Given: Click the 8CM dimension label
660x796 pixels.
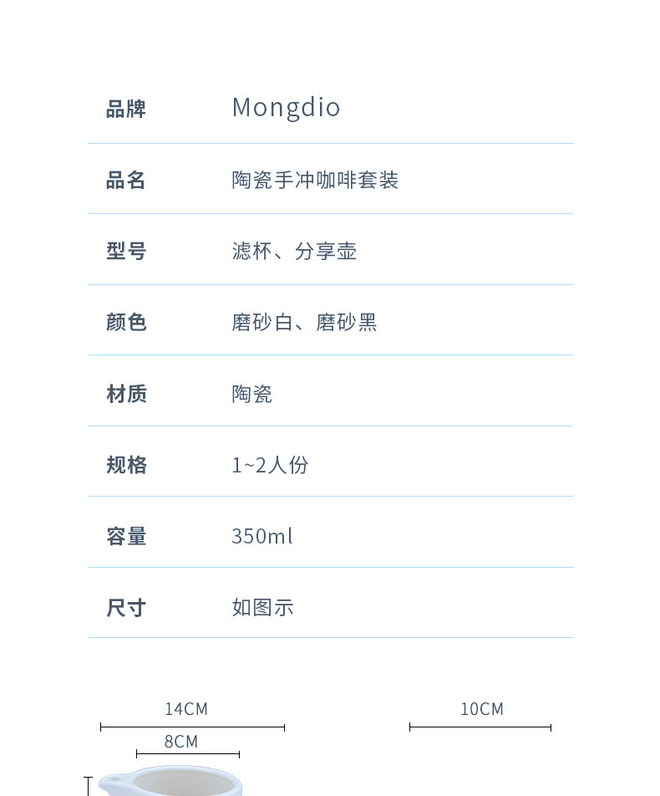Looking at the screenshot, I should tap(181, 742).
